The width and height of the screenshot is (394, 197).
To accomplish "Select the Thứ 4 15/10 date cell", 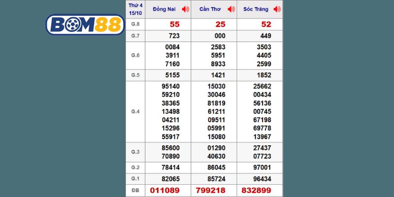I will coord(135,9).
